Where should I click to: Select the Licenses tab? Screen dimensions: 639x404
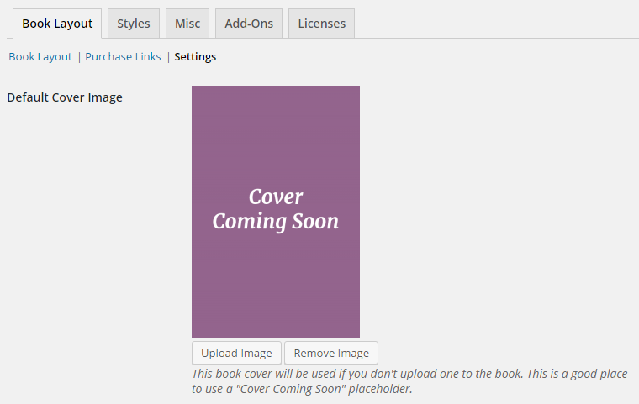321,24
